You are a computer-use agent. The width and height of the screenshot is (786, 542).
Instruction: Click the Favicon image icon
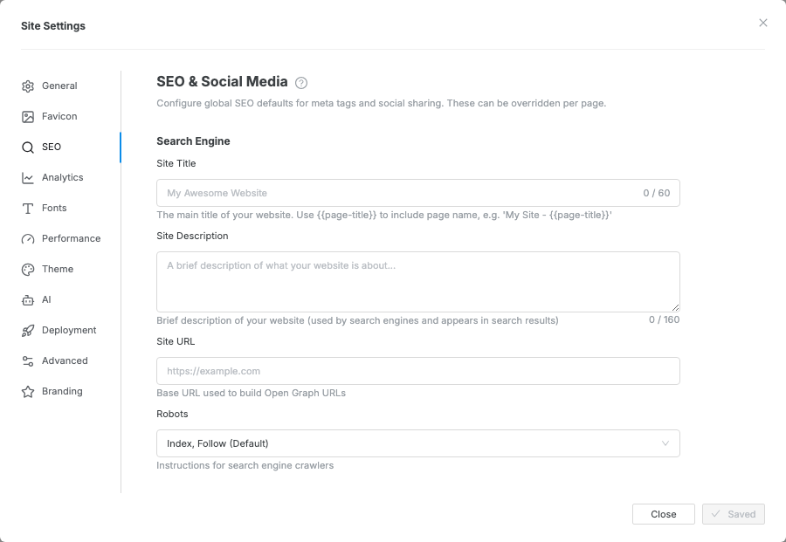pos(28,117)
